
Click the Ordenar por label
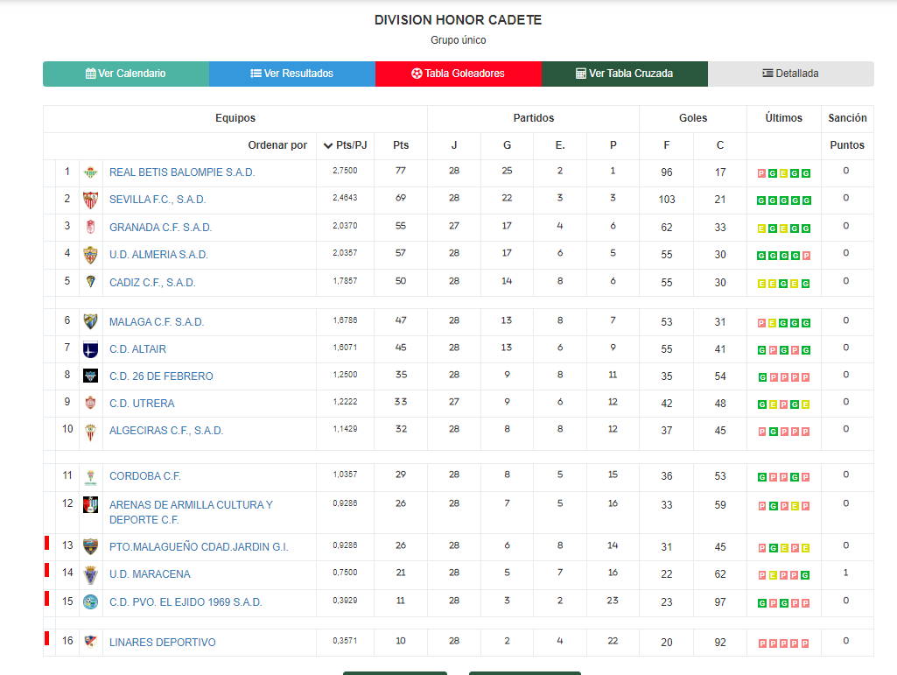tap(277, 145)
